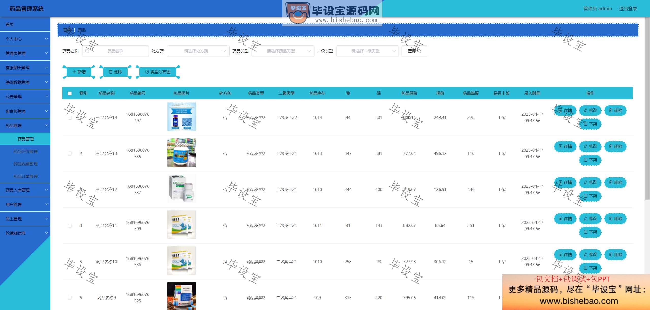Check the row for 药品名称9

[x=70, y=298]
